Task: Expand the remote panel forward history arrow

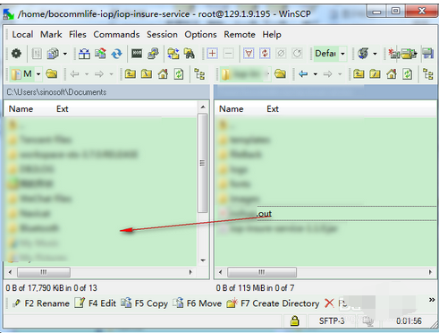Action: [x=340, y=74]
